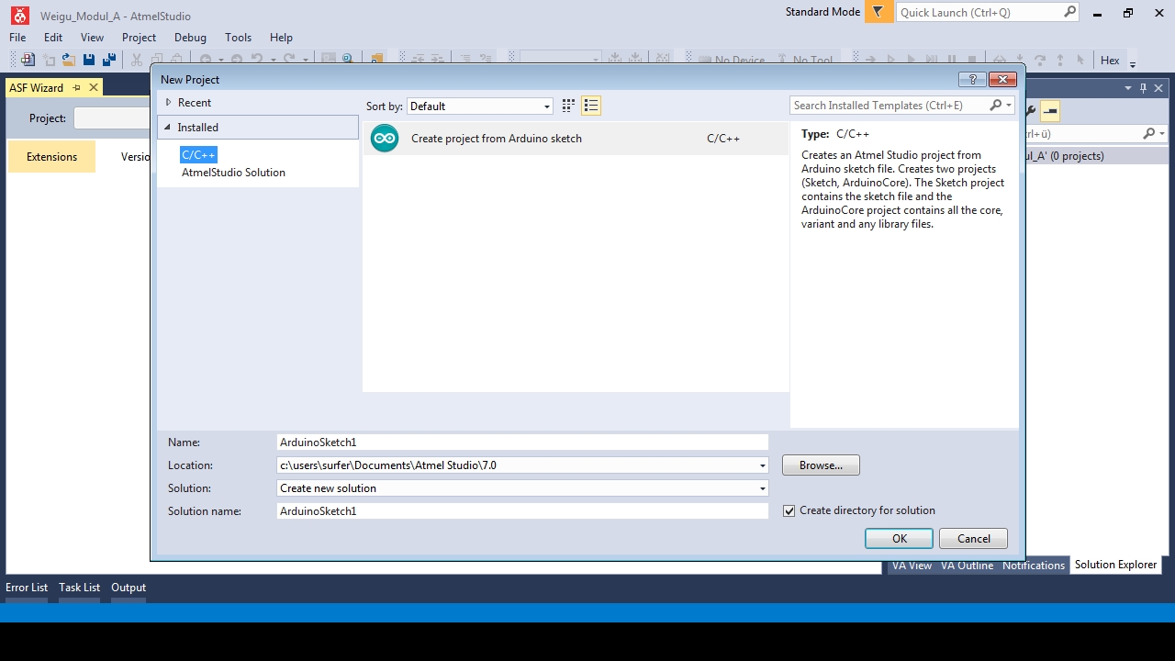Click the Notifications filter funnel icon
The height and width of the screenshot is (661, 1175).
[878, 12]
